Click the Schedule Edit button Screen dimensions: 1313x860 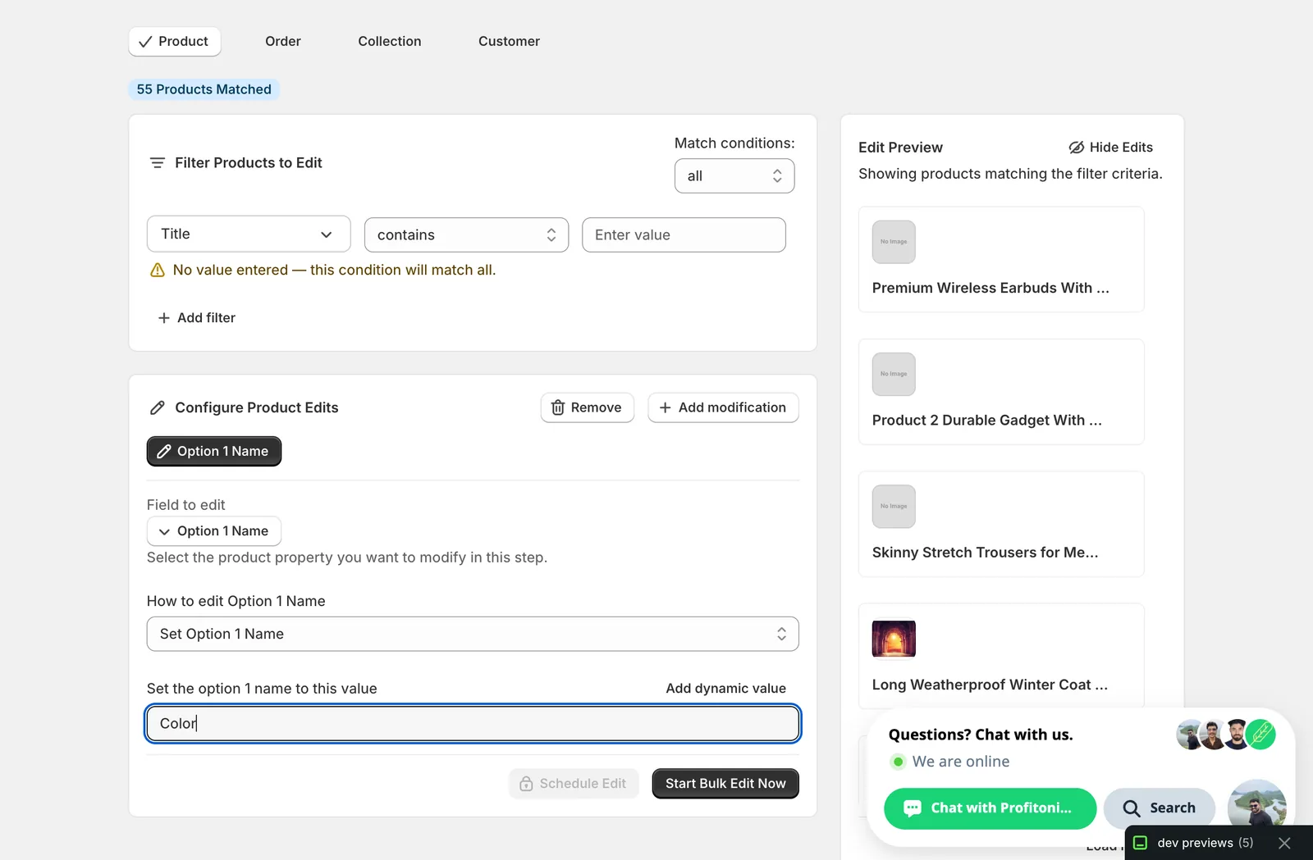pyautogui.click(x=574, y=784)
